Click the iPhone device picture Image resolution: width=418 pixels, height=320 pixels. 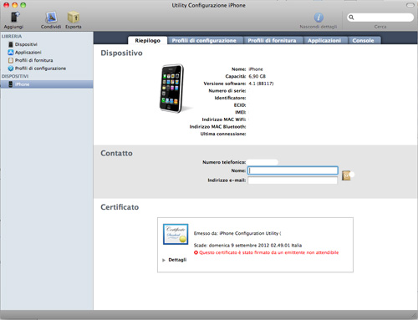tap(172, 89)
